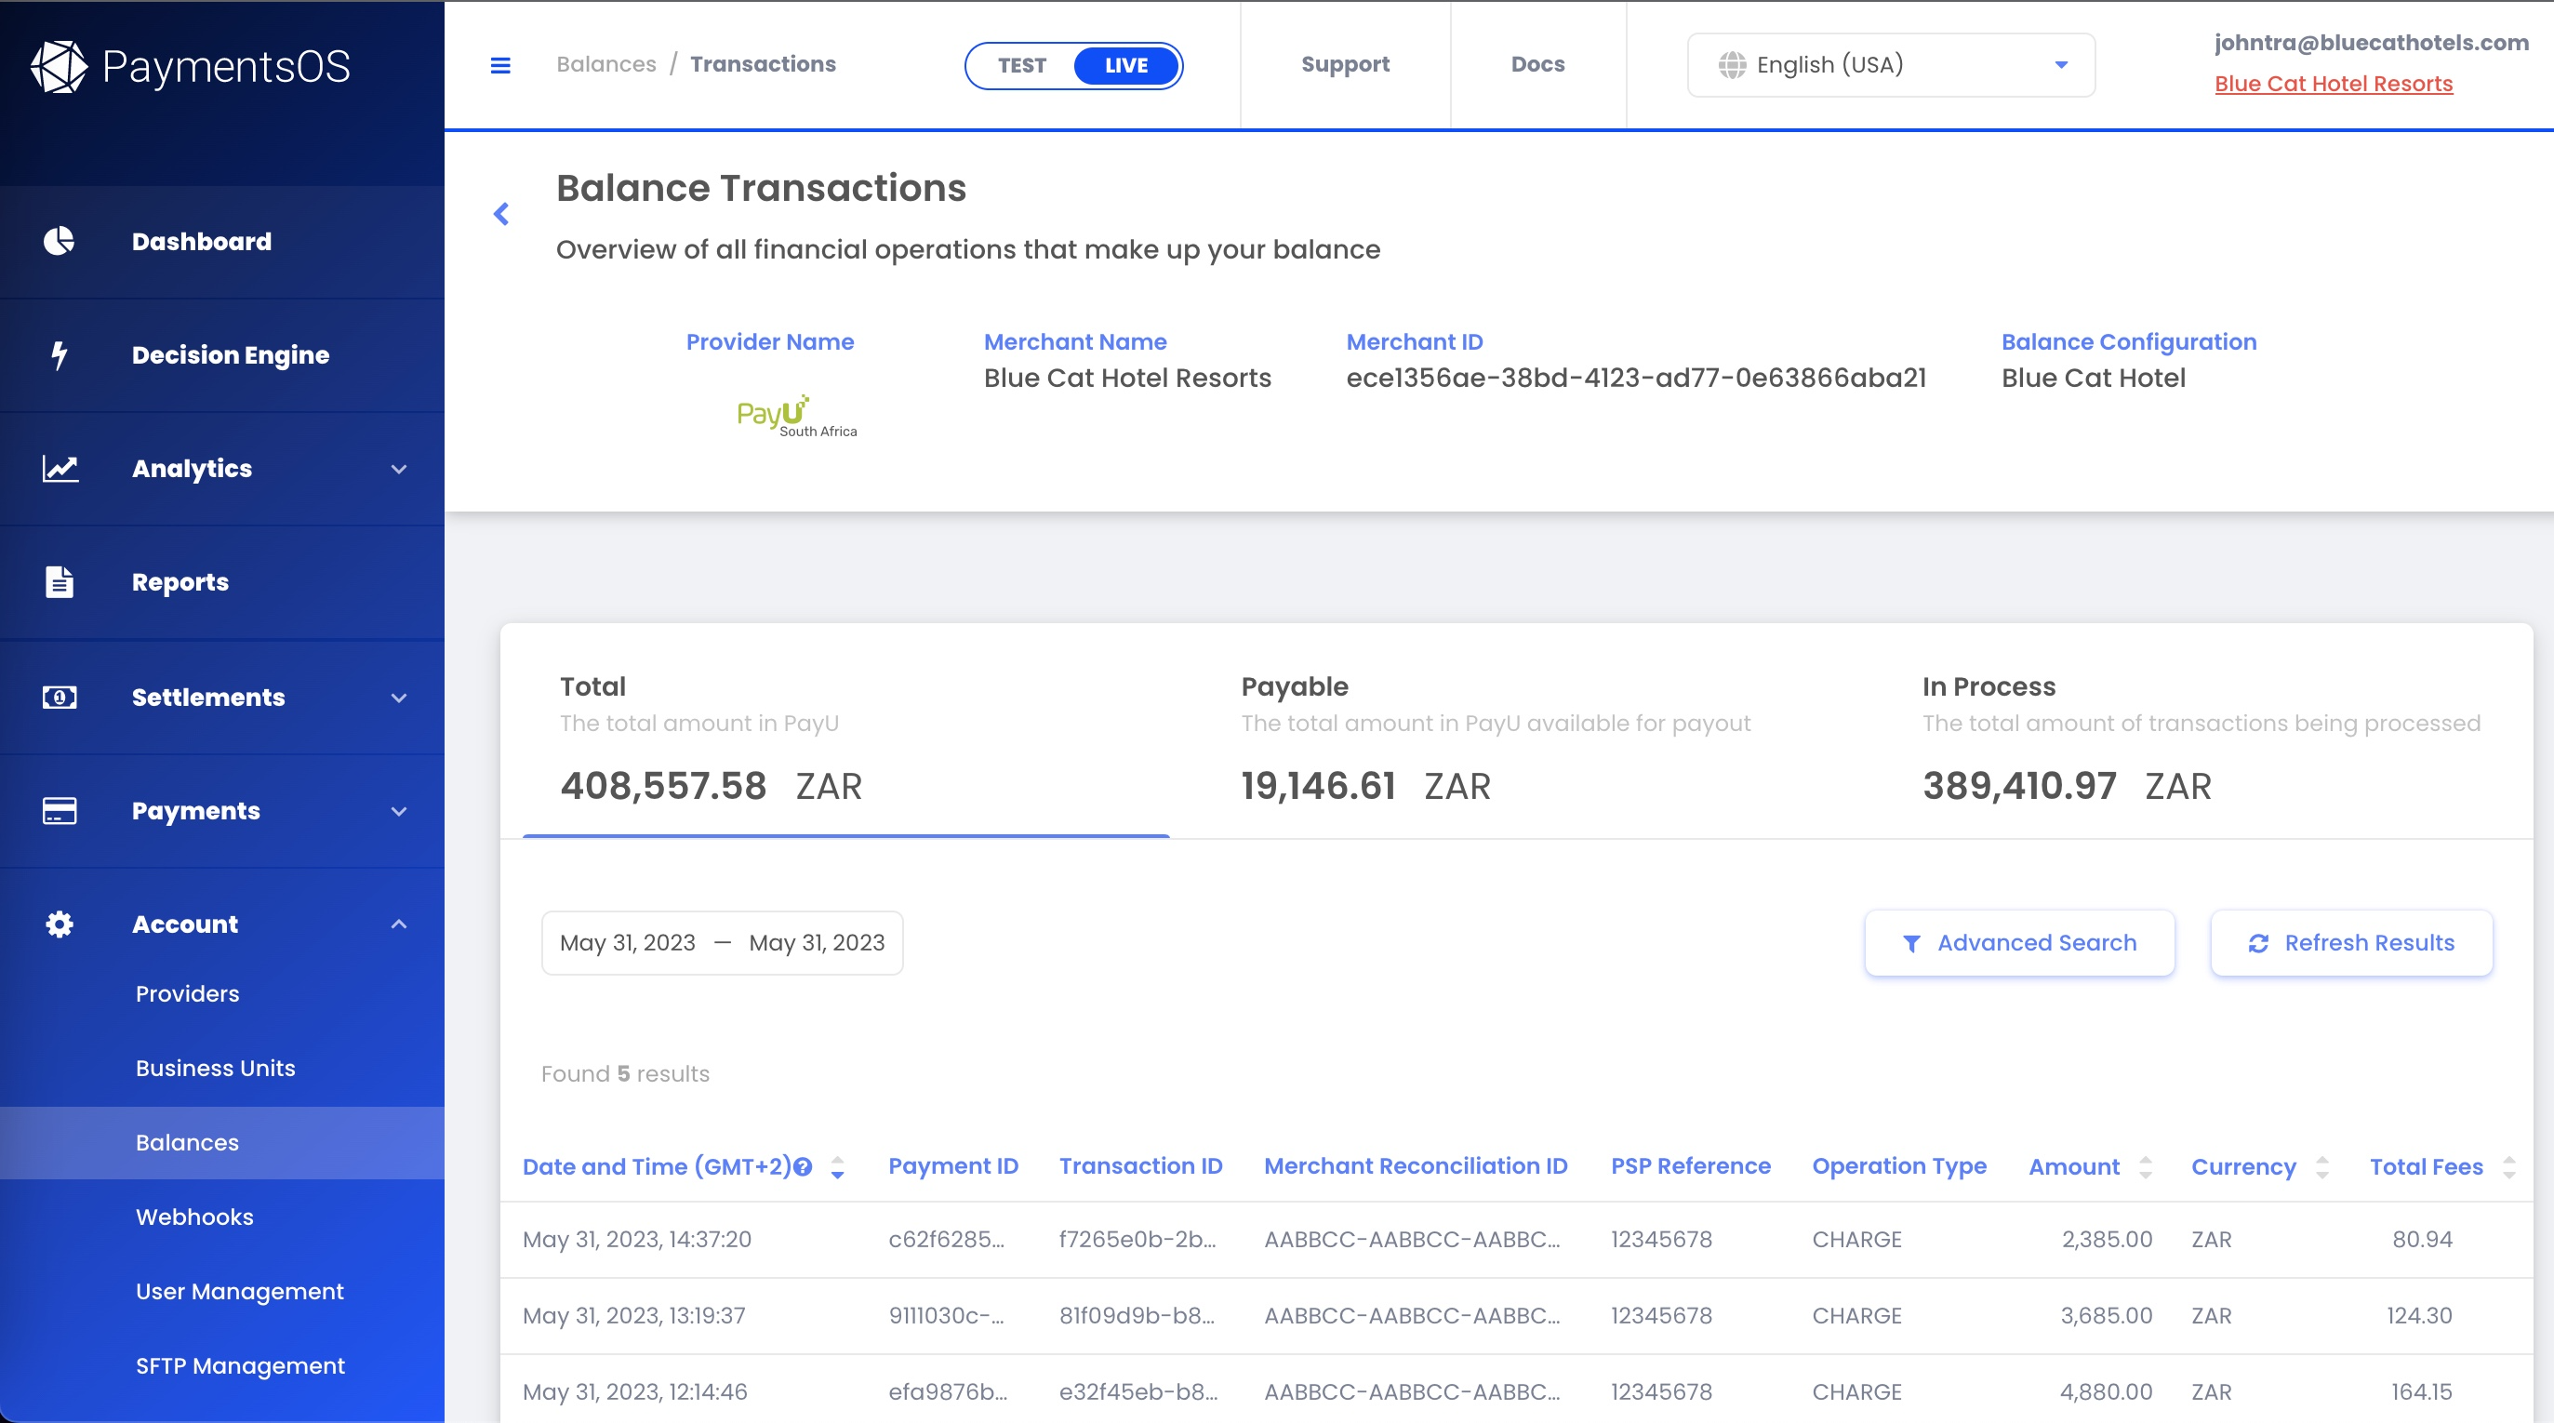The width and height of the screenshot is (2554, 1423).
Task: Expand the Analytics menu chevron
Action: pos(399,469)
